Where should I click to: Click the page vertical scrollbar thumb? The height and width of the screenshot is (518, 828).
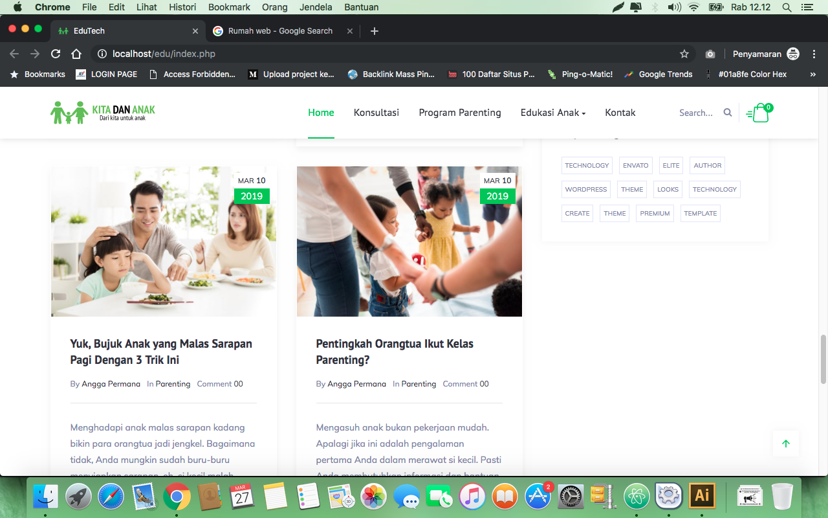[x=823, y=359]
